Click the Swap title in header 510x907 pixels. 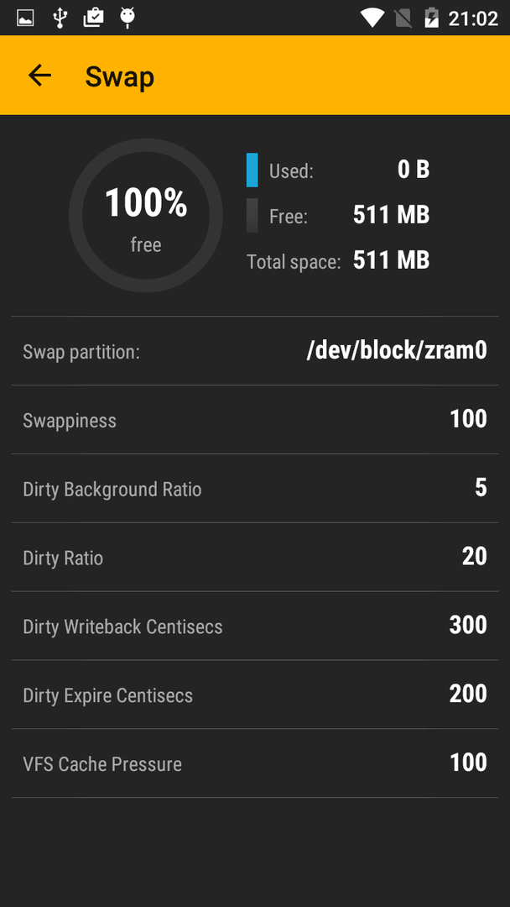tap(120, 77)
